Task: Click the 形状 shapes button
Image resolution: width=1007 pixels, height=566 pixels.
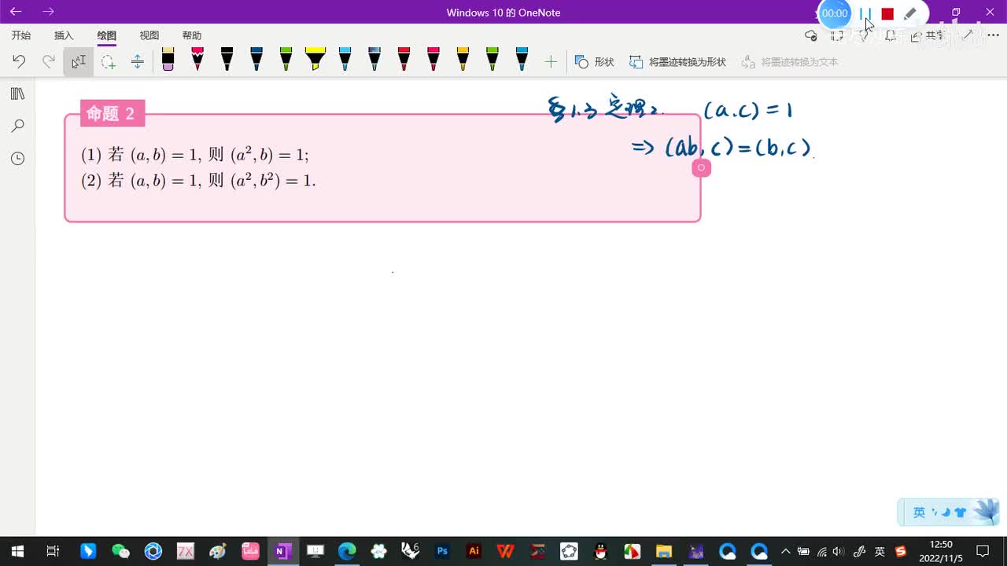Action: tap(595, 61)
